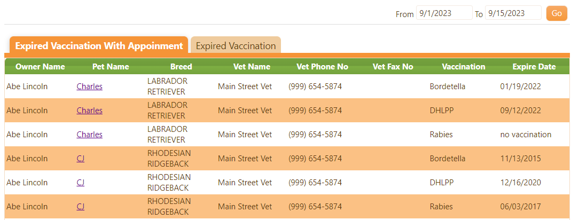Open CJ link in Bordetella row
Viewport: 571px width, 220px height.
coord(81,159)
